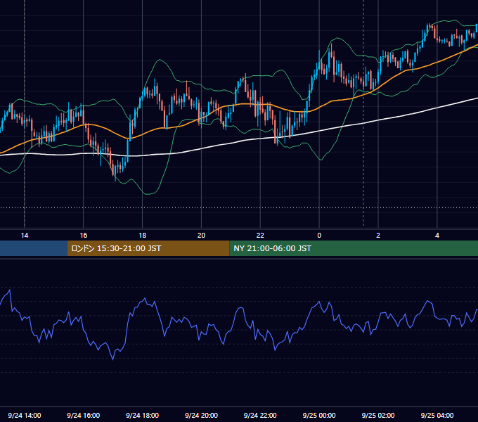Click the 9/24 22:00 date label
Viewport: 478px width, 422px height.
tap(260, 415)
